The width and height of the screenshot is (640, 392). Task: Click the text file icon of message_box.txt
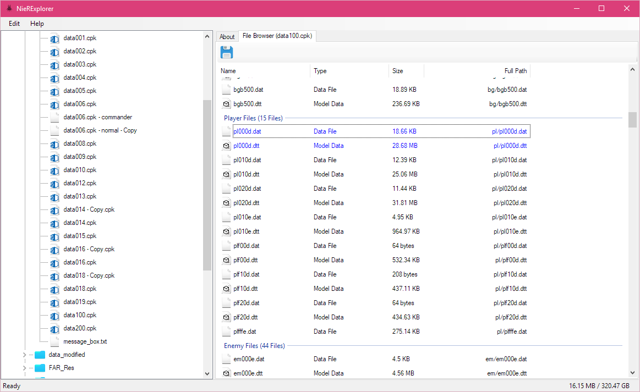[54, 342]
